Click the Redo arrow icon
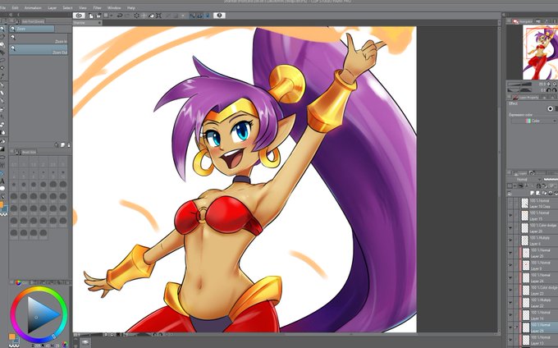The image size is (558, 348). tap(128, 16)
